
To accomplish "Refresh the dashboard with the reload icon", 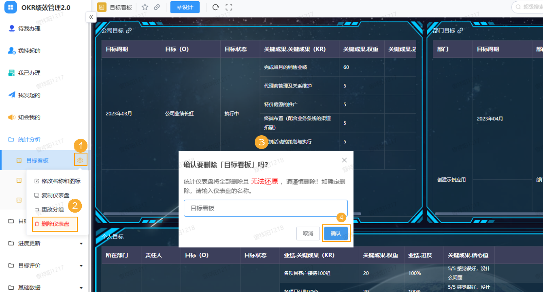I will pyautogui.click(x=215, y=7).
